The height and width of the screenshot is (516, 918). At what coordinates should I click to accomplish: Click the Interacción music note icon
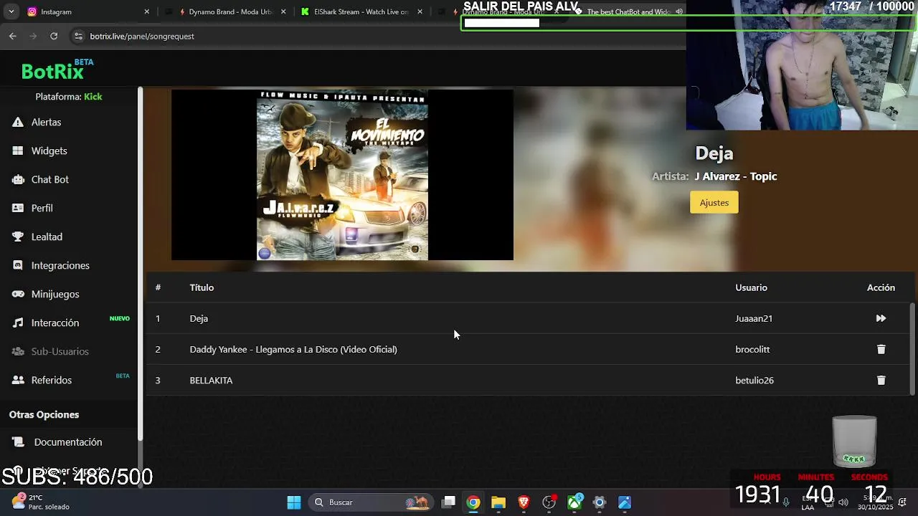tap(18, 322)
